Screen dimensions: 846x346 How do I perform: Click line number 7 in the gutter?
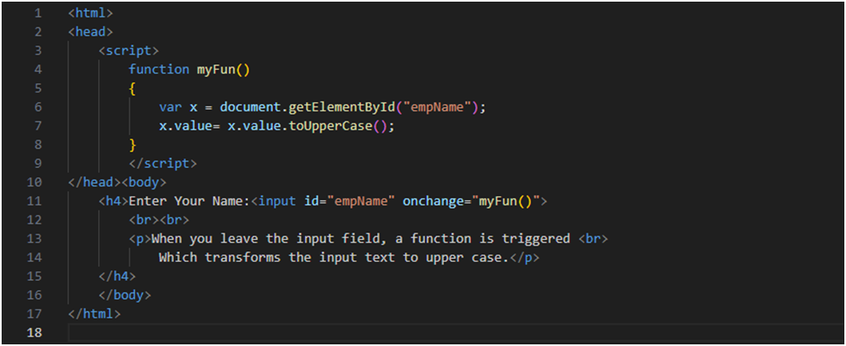click(x=38, y=125)
